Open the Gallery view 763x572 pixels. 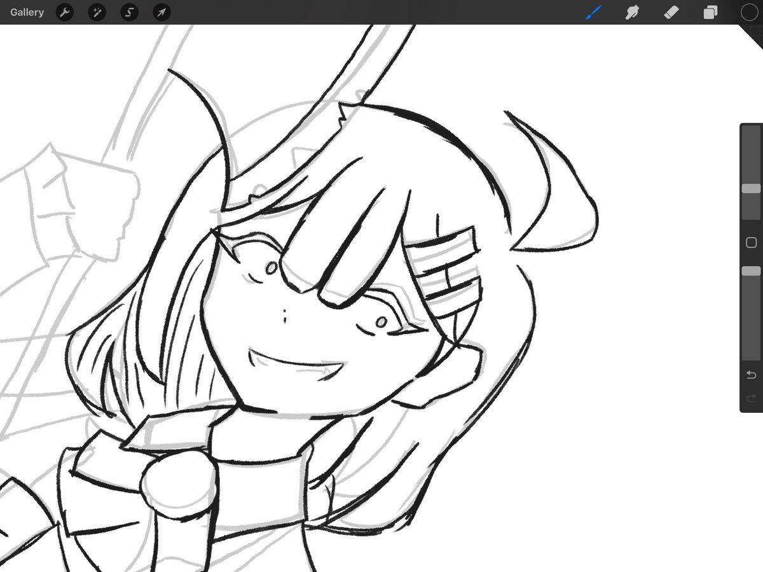[x=27, y=12]
